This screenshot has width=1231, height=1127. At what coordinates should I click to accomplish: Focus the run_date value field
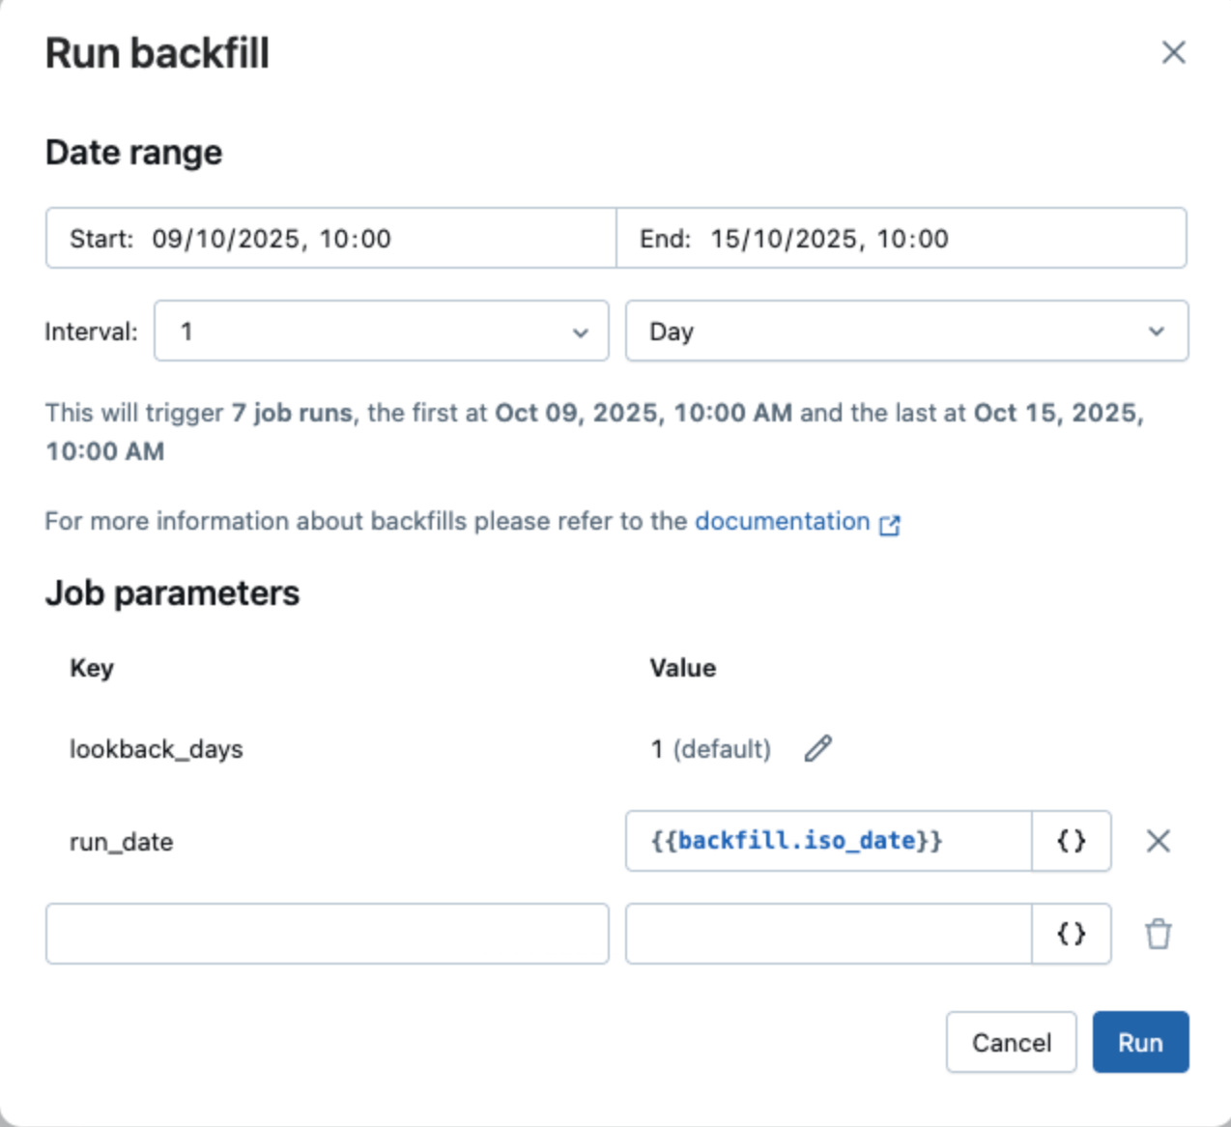(828, 841)
